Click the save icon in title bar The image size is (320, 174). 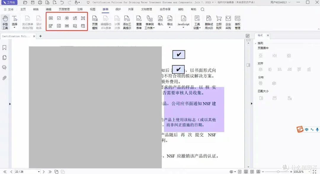(33, 2)
